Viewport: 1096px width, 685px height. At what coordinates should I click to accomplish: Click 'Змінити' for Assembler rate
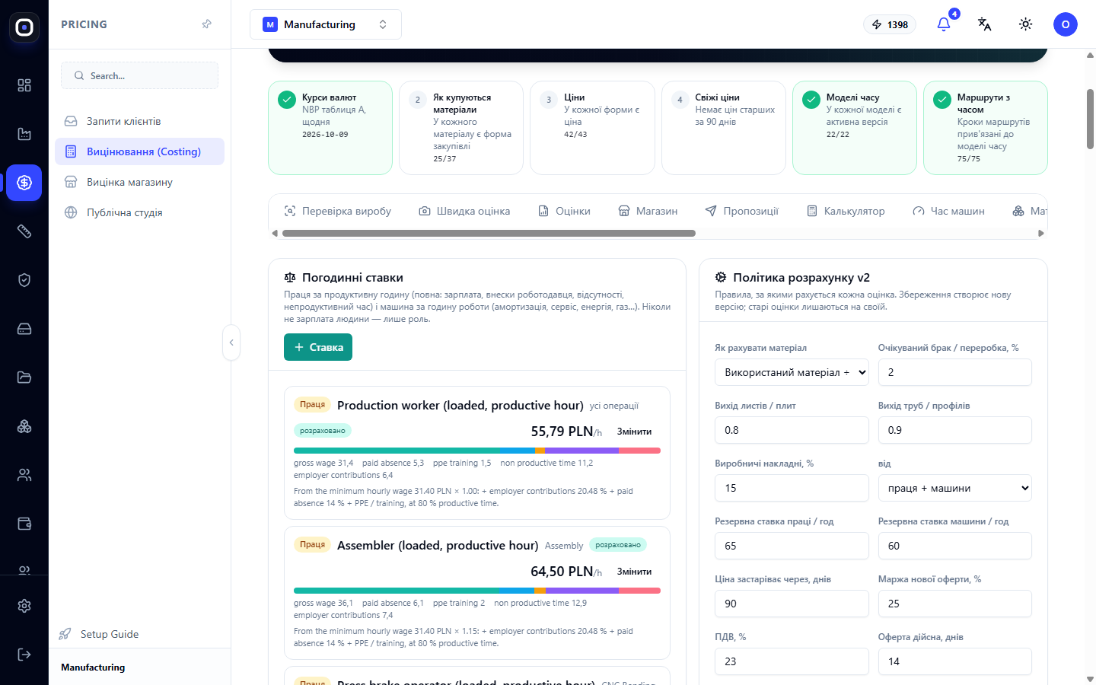click(x=634, y=572)
